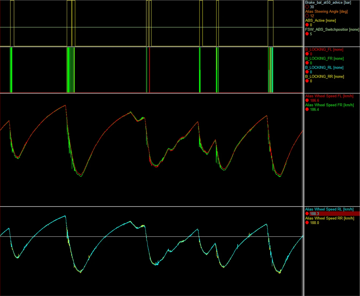
Task: Toggle the ABS_Active red circle marker
Action: click(307, 25)
